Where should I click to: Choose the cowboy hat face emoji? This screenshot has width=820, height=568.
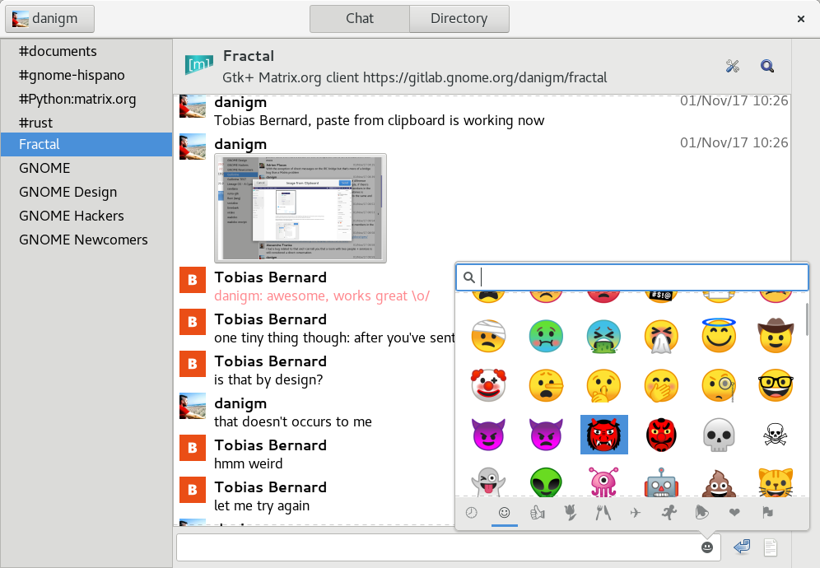[775, 335]
